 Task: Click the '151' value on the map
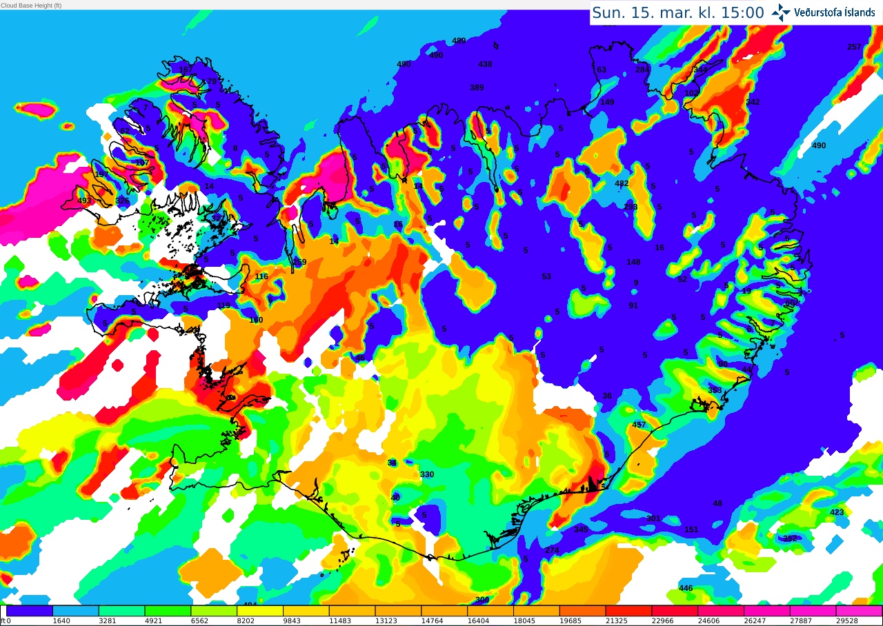click(x=691, y=529)
